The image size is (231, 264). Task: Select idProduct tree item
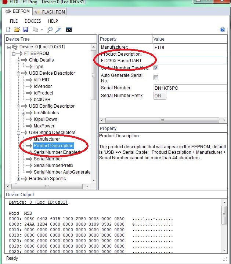43,93
